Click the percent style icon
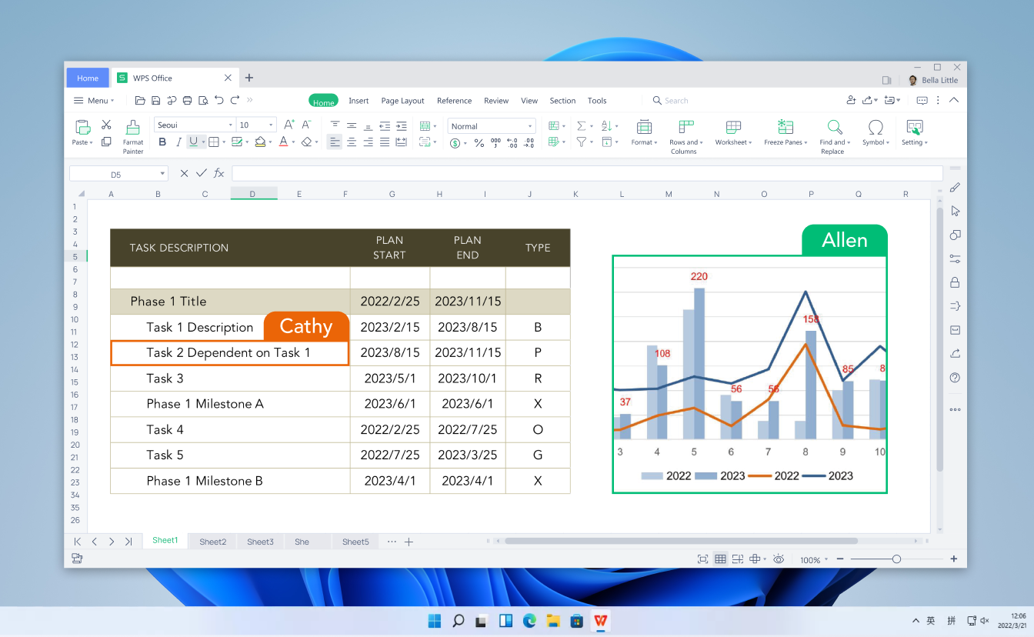 click(x=479, y=142)
